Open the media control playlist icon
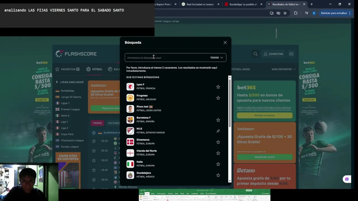The width and height of the screenshot is (358, 201). 307,13
